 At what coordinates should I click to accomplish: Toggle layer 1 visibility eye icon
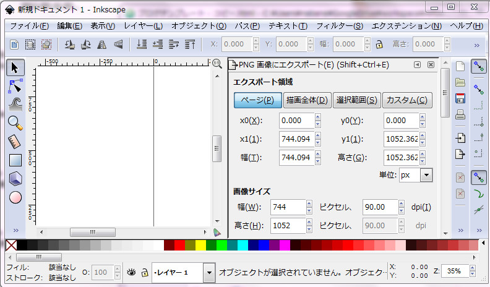131,272
